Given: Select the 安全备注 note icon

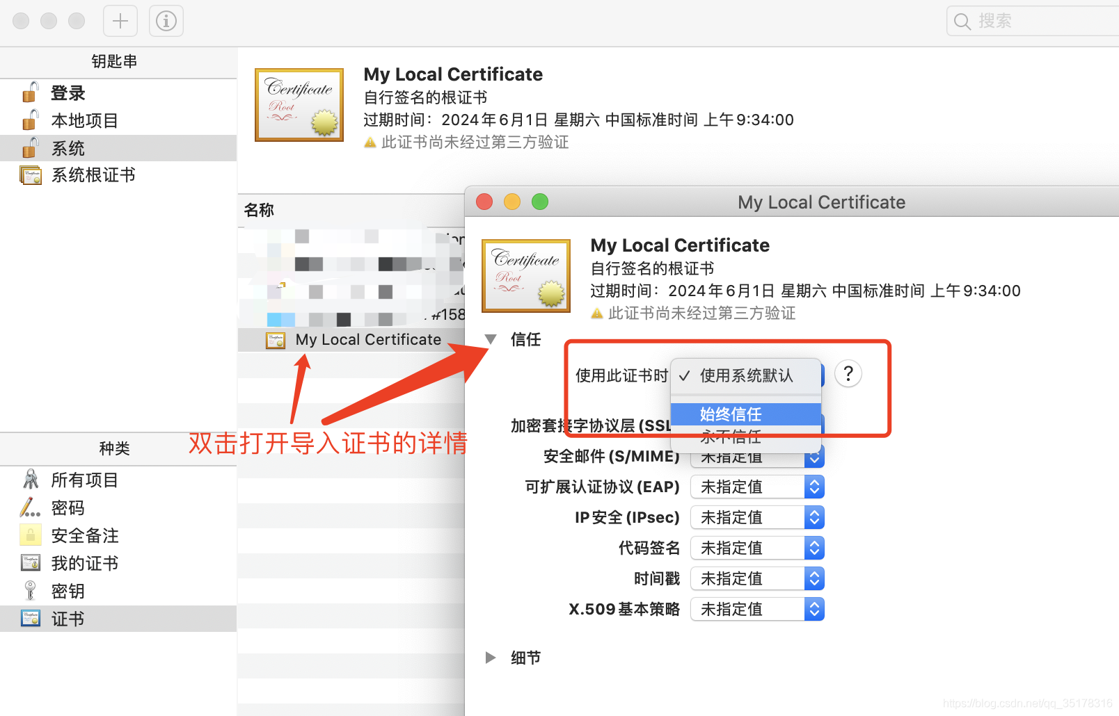Looking at the screenshot, I should click(x=30, y=535).
